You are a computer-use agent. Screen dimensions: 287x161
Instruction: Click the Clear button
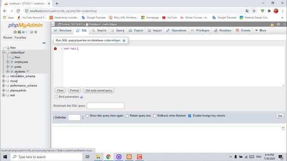point(60,90)
